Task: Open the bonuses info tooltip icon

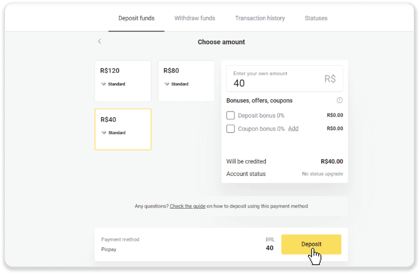Action: [339, 100]
